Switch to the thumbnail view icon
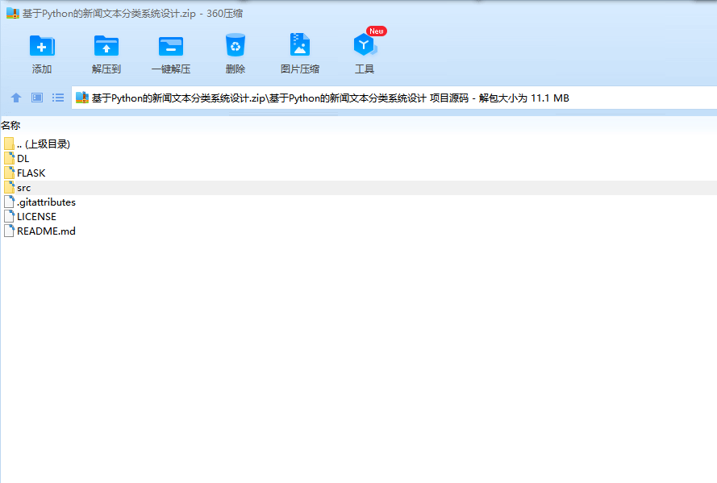717x483 pixels. tap(37, 98)
